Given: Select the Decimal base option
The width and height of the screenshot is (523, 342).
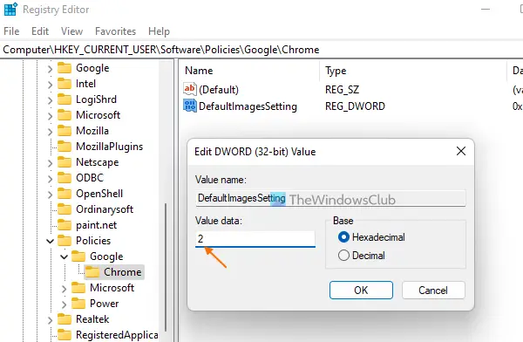Looking at the screenshot, I should click(x=362, y=256).
